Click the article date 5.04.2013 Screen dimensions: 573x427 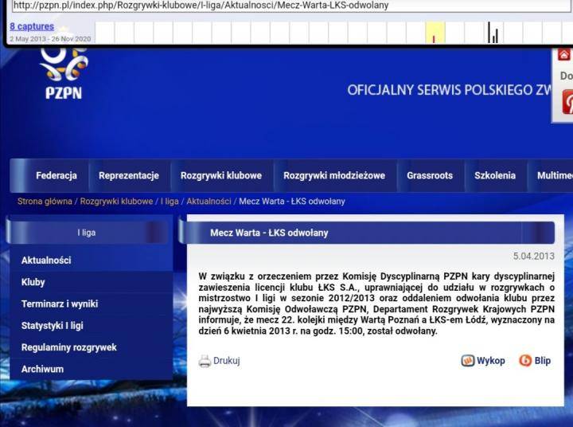533,257
